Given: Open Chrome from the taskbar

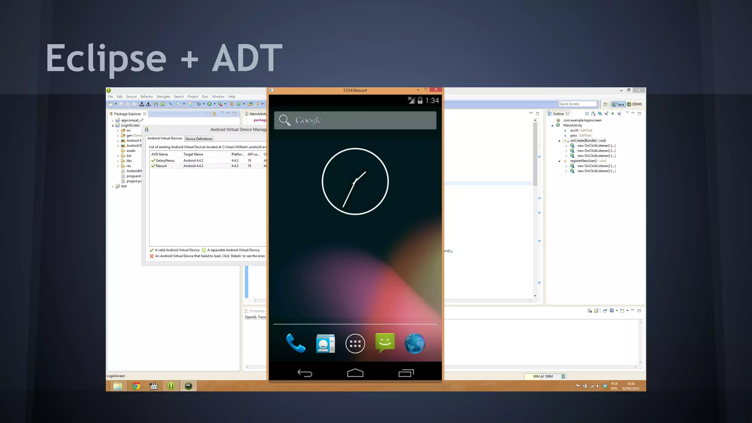Looking at the screenshot, I should [x=136, y=386].
